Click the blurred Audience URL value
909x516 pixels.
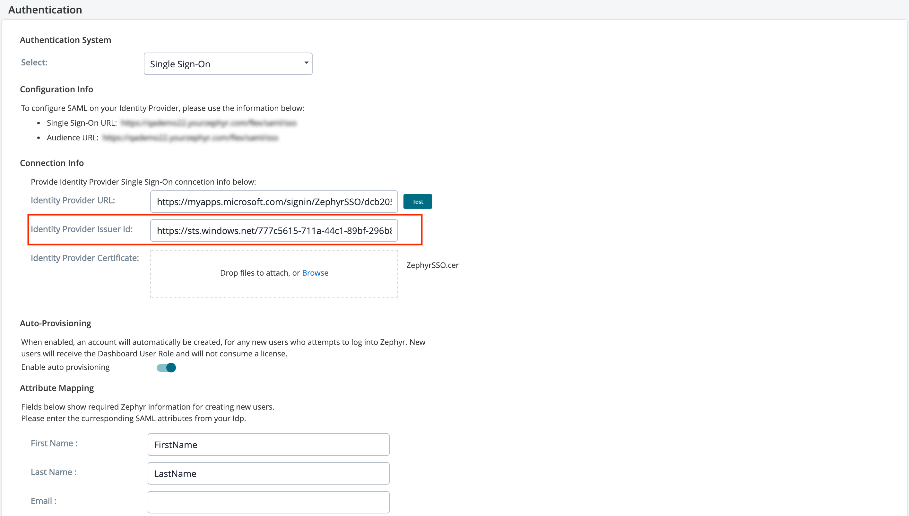(190, 138)
